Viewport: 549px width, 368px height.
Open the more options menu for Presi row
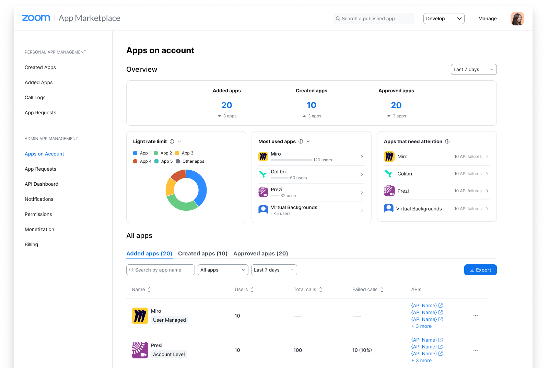[475, 350]
